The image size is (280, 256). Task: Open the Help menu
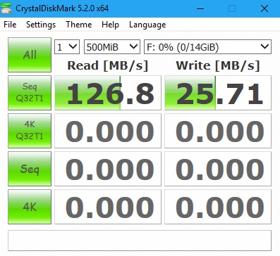(110, 25)
